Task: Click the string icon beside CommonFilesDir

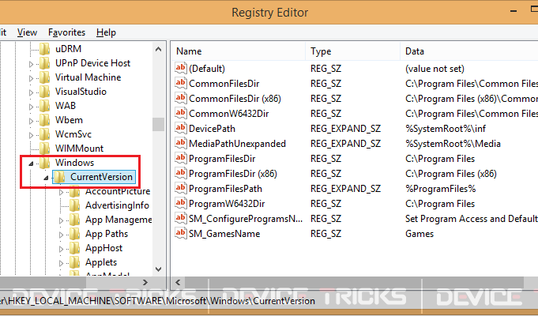Action: click(x=181, y=84)
